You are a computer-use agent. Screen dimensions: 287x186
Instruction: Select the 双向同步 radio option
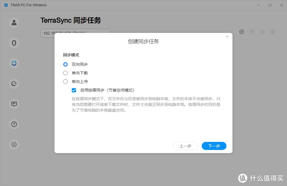(x=65, y=64)
